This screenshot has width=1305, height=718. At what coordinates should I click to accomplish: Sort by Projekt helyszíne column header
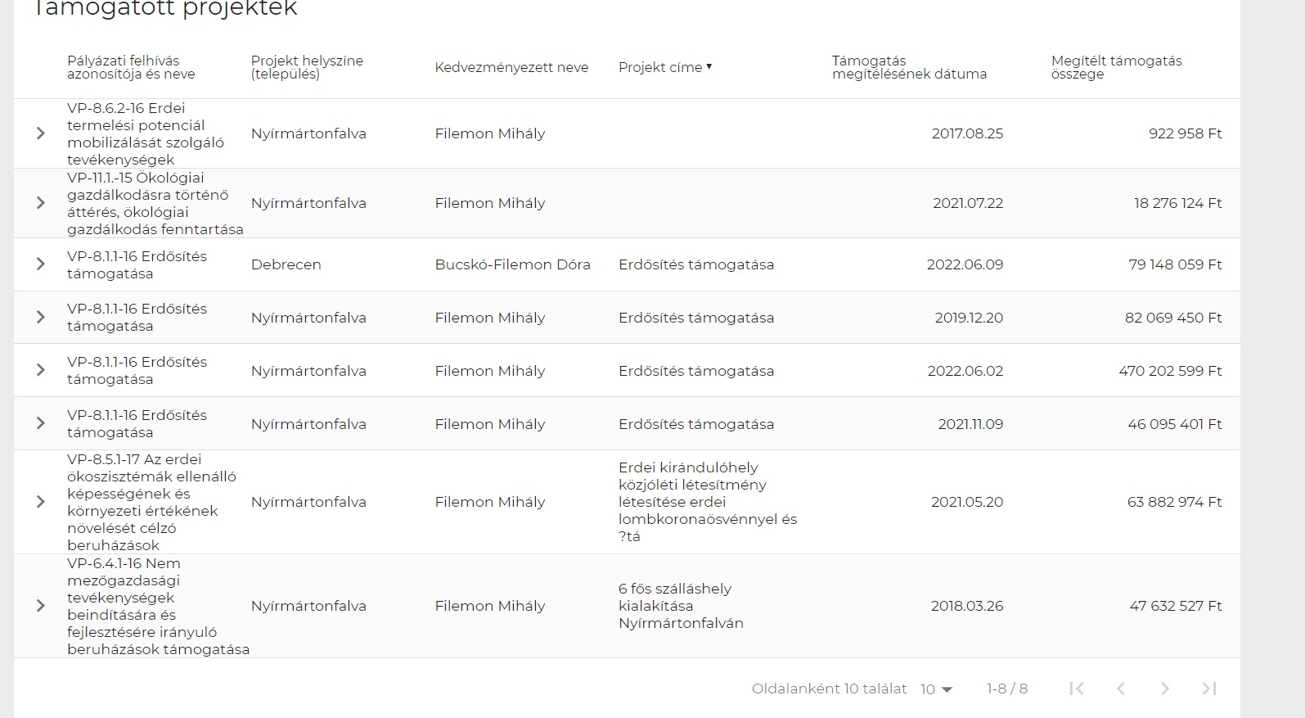coord(307,67)
